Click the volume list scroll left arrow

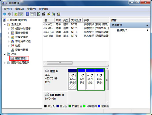click(x=45, y=63)
